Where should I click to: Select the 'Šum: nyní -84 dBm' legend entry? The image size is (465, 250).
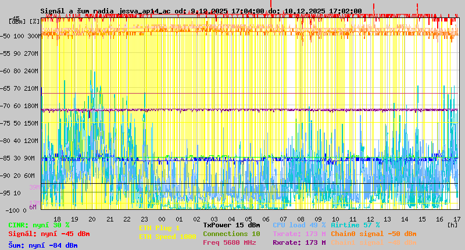[43, 245]
